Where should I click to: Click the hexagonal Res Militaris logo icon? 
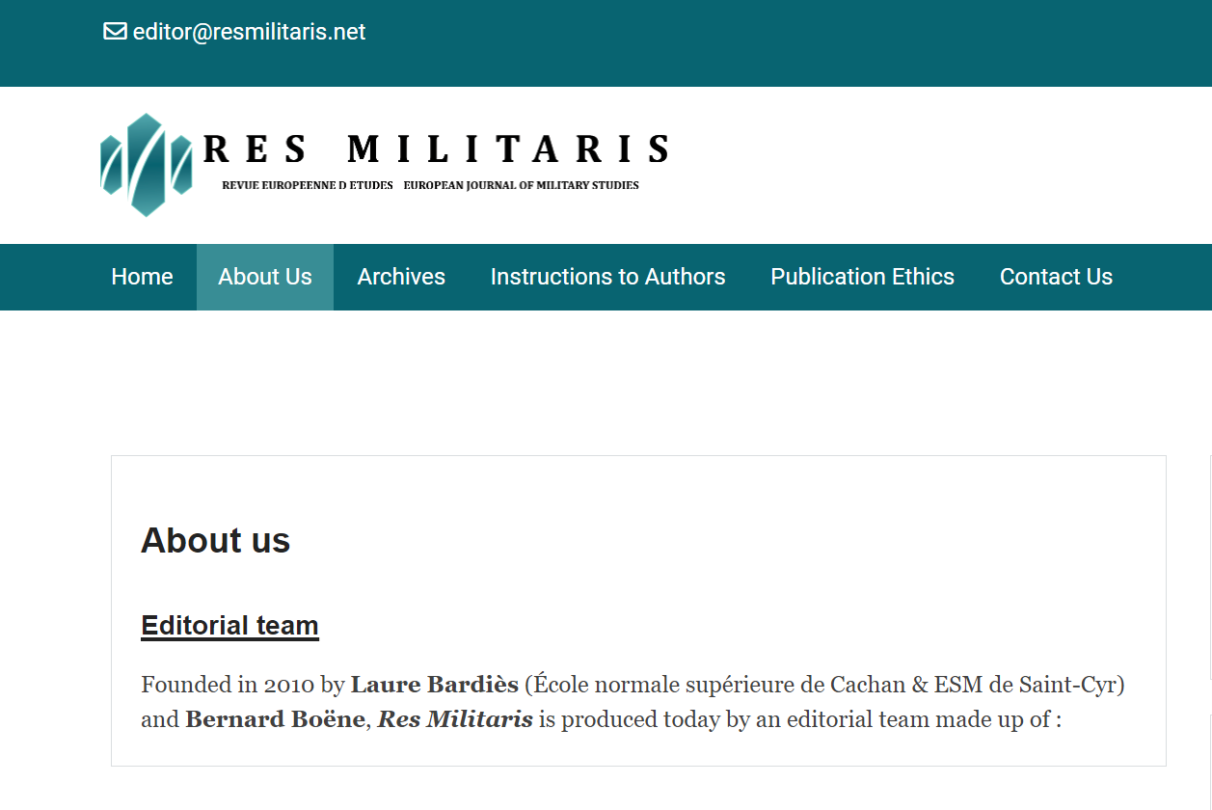[146, 165]
